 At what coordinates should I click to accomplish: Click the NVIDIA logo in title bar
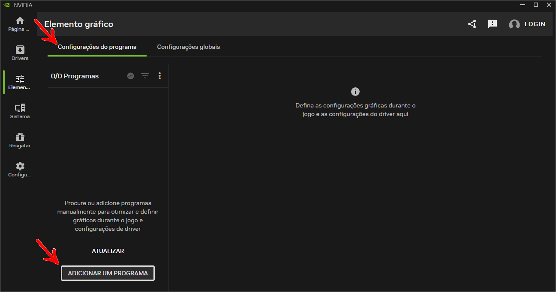tap(6, 5)
